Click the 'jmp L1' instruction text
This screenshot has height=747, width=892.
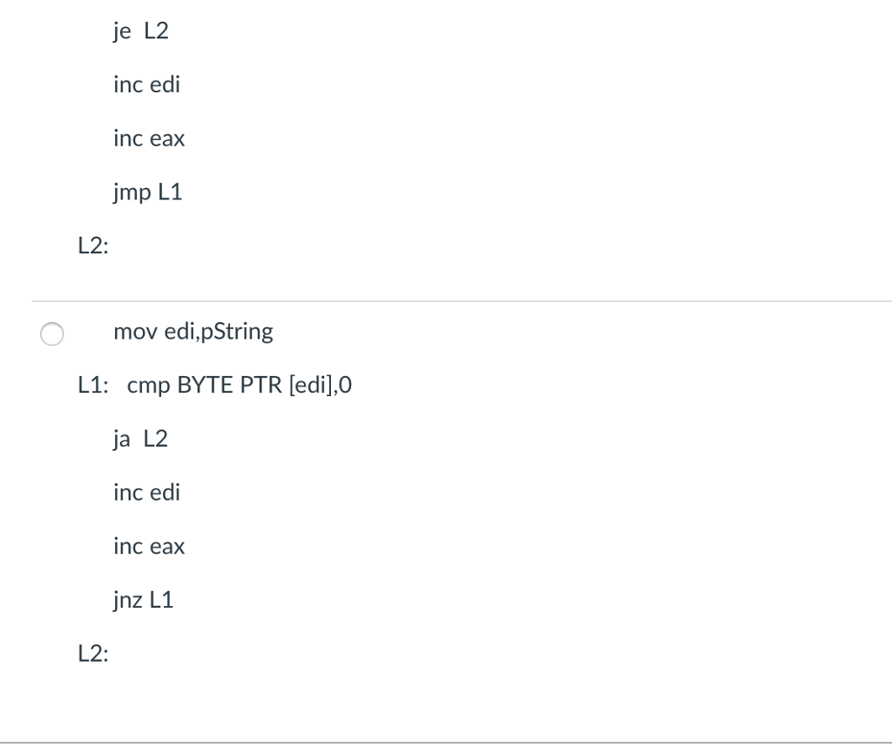pyautogui.click(x=147, y=193)
